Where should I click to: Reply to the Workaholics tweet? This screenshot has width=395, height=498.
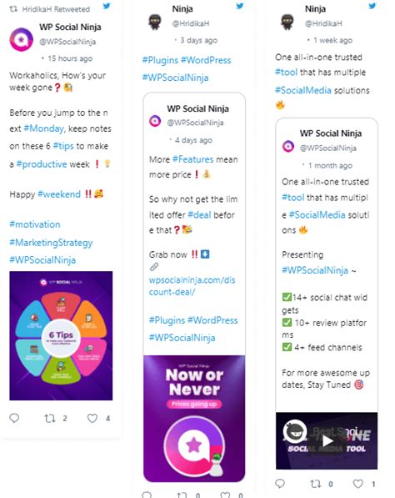click(14, 418)
